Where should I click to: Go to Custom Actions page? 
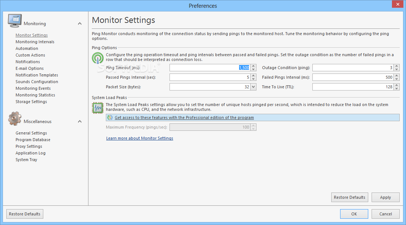pyautogui.click(x=30, y=55)
